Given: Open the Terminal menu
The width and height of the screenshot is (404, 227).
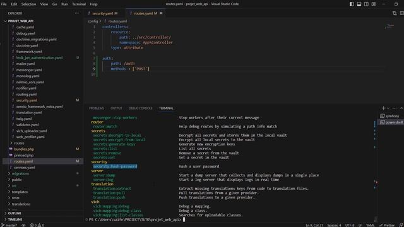Looking at the screenshot, I should pyautogui.click(x=78, y=4).
